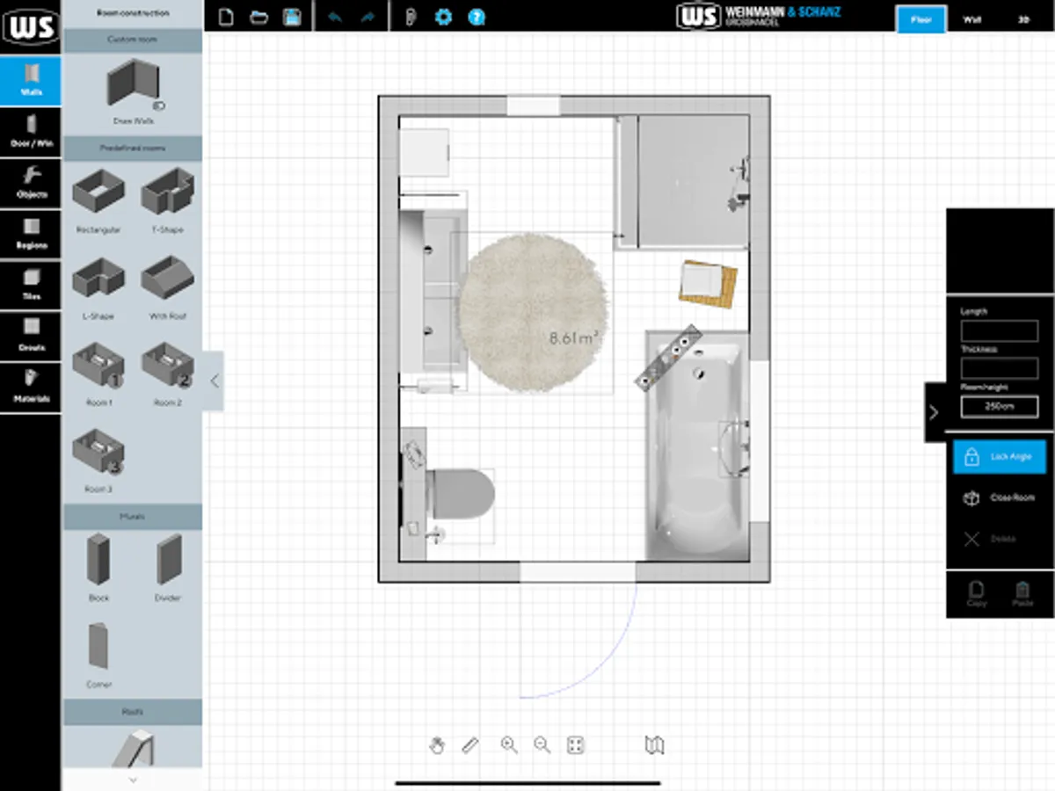This screenshot has height=791, width=1055.
Task: Create a new document with the blank page icon
Action: [x=226, y=17]
